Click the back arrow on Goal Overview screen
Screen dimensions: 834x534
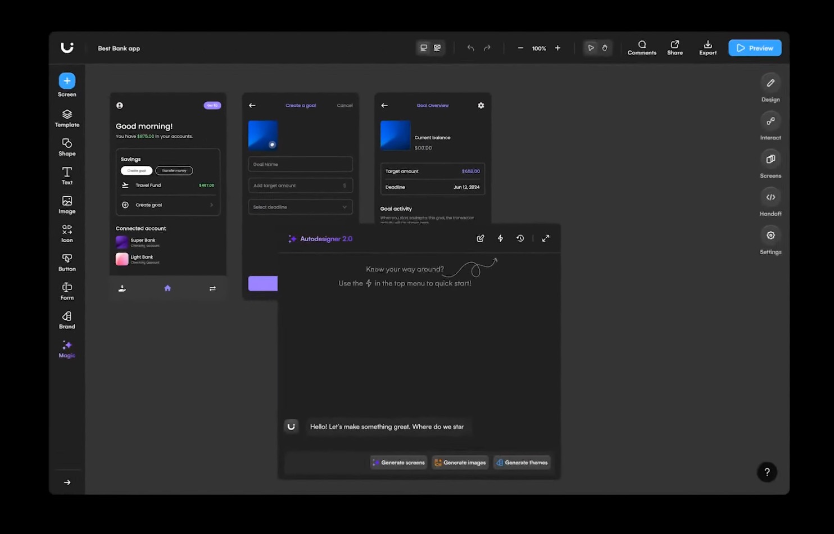tap(384, 105)
